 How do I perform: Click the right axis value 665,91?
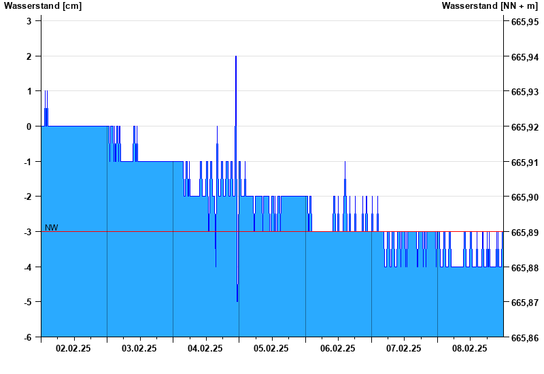[525, 163]
